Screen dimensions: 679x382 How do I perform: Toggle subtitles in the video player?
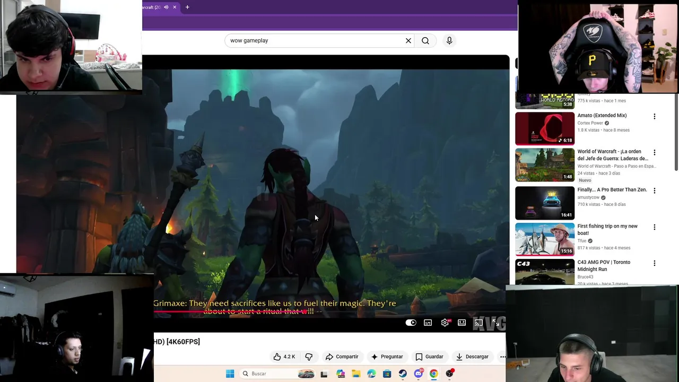pos(428,323)
